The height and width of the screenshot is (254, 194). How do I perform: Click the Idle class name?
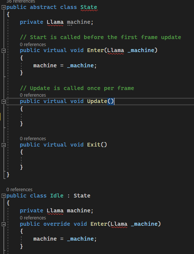[57, 196]
